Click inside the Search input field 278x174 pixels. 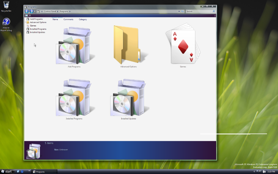click(x=199, y=11)
